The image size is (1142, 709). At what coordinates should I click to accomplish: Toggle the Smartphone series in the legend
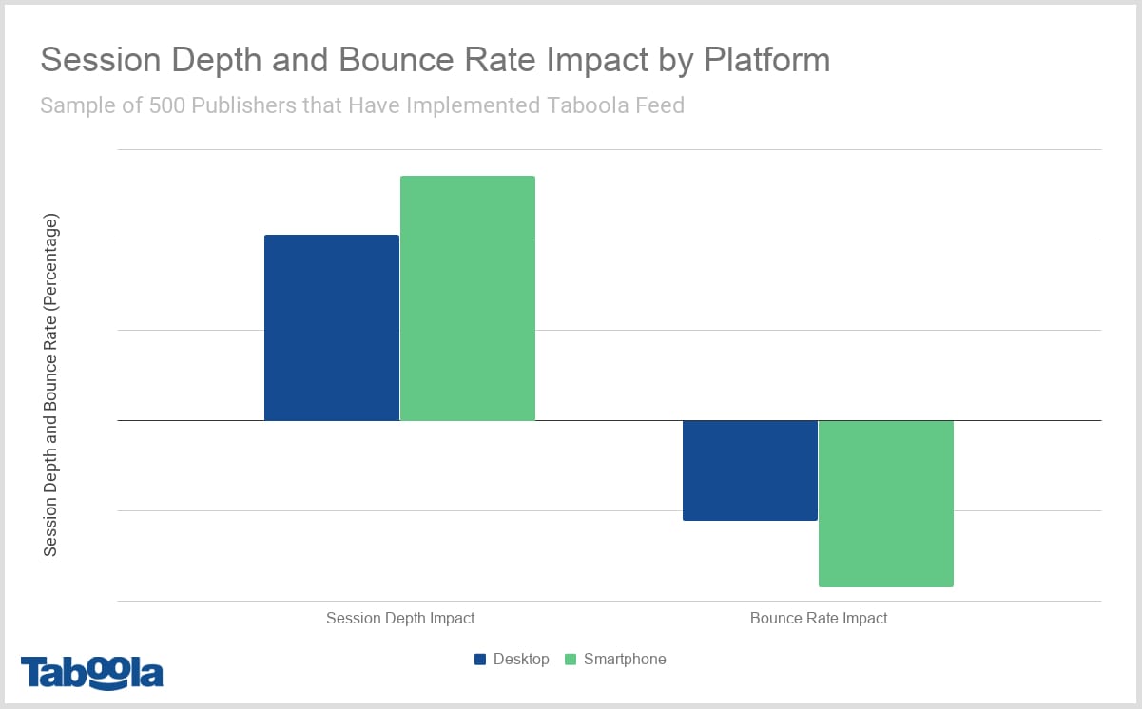[x=616, y=659]
